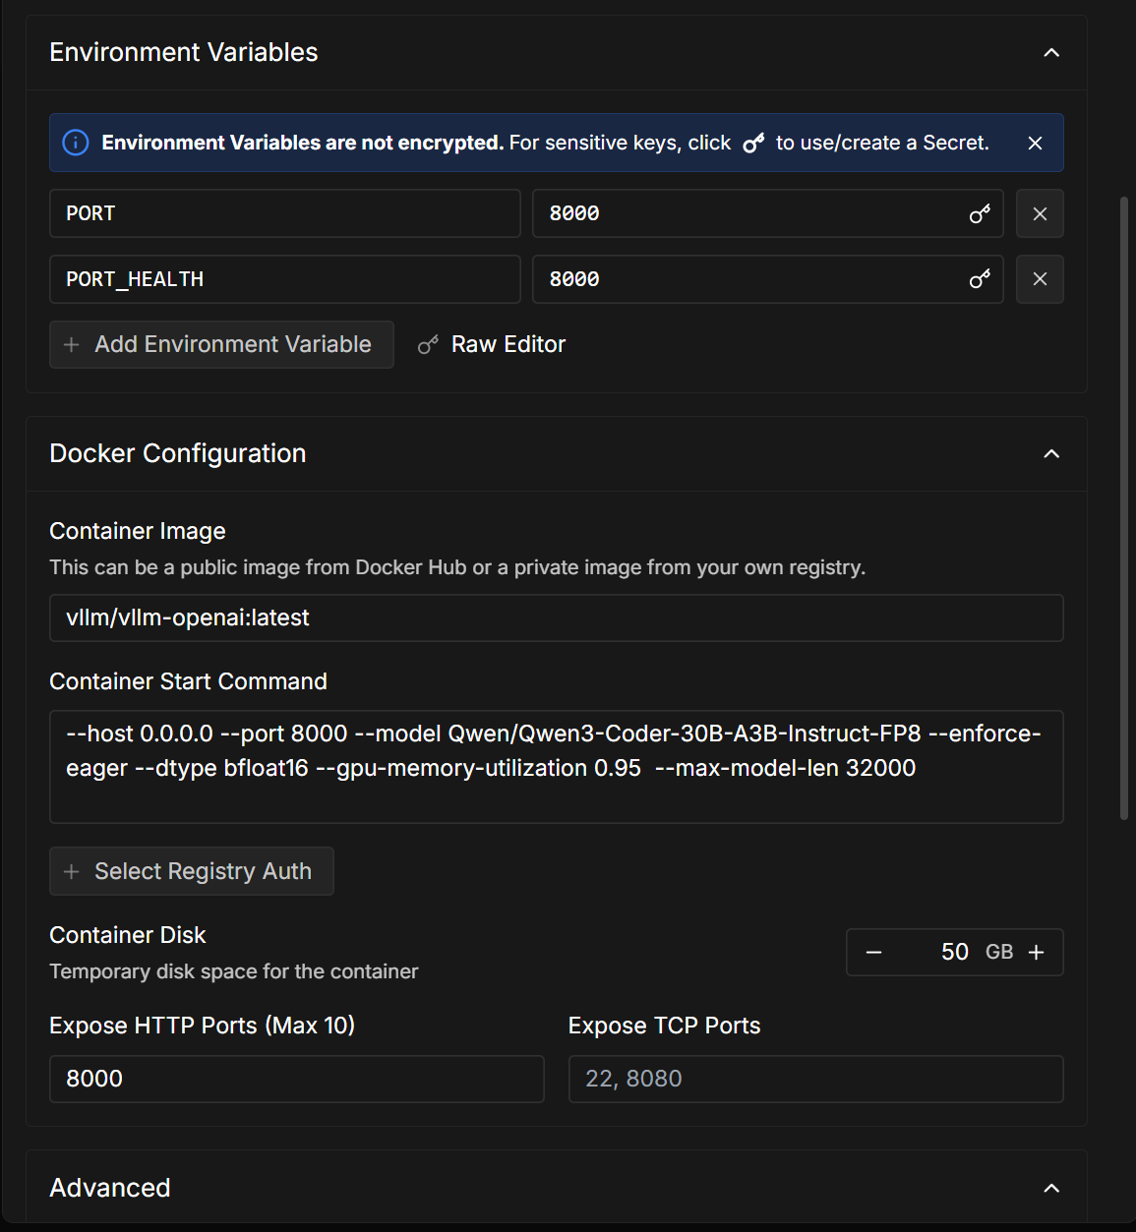Click the Expose TCP Ports field
The height and width of the screenshot is (1232, 1136).
[x=815, y=1079]
